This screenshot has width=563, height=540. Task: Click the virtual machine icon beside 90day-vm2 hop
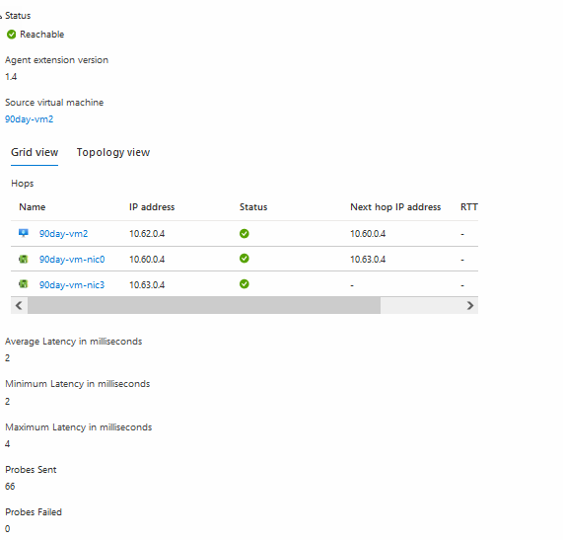[x=24, y=233]
